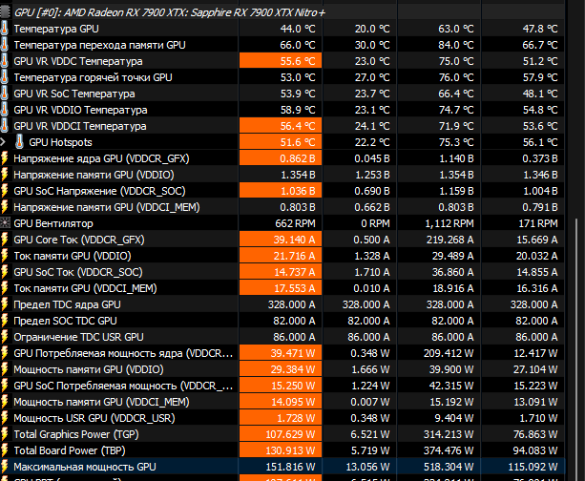This screenshot has height=481, width=585.
Task: Select Температура перехода памяти GPU label
Action: coord(99,45)
